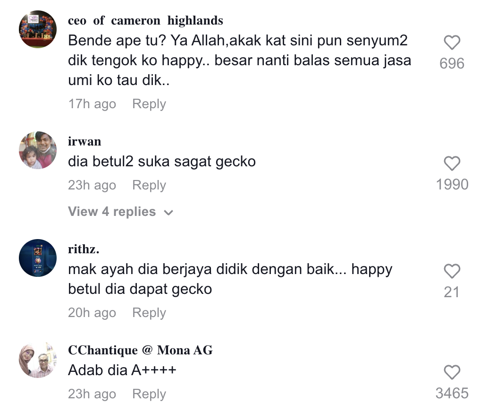Click the chevron next to View 4 replies

click(x=168, y=213)
